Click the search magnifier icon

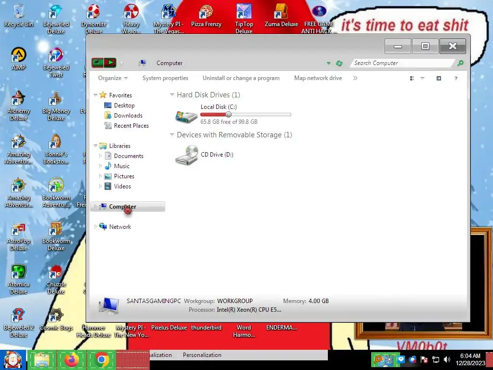(460, 63)
